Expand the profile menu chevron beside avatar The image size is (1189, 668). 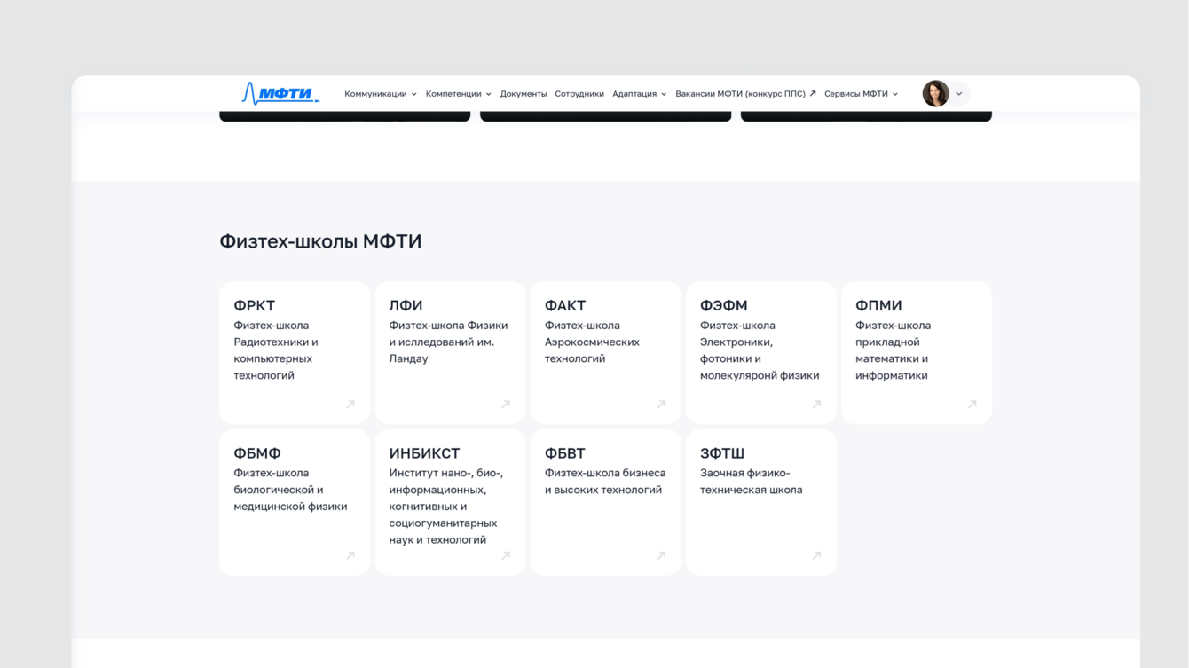(x=959, y=94)
